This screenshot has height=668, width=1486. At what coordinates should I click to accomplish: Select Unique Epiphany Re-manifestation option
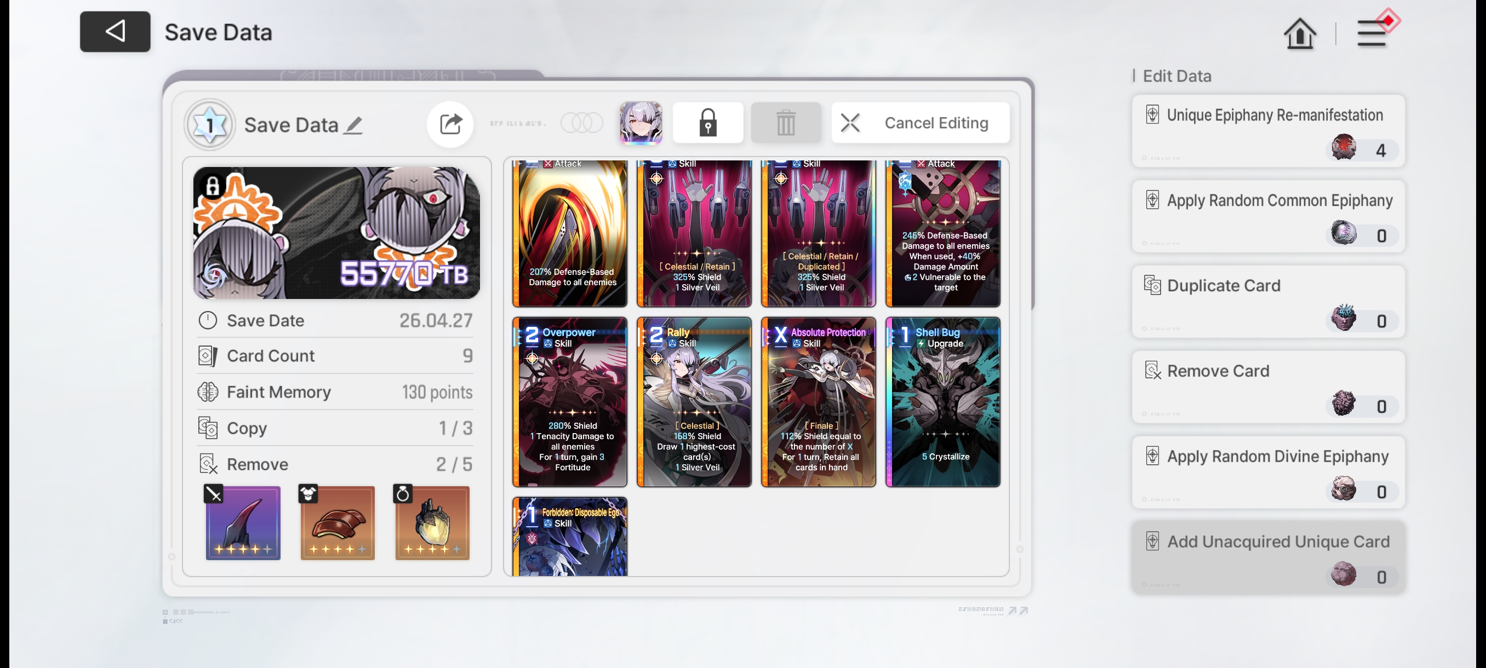pos(1267,131)
